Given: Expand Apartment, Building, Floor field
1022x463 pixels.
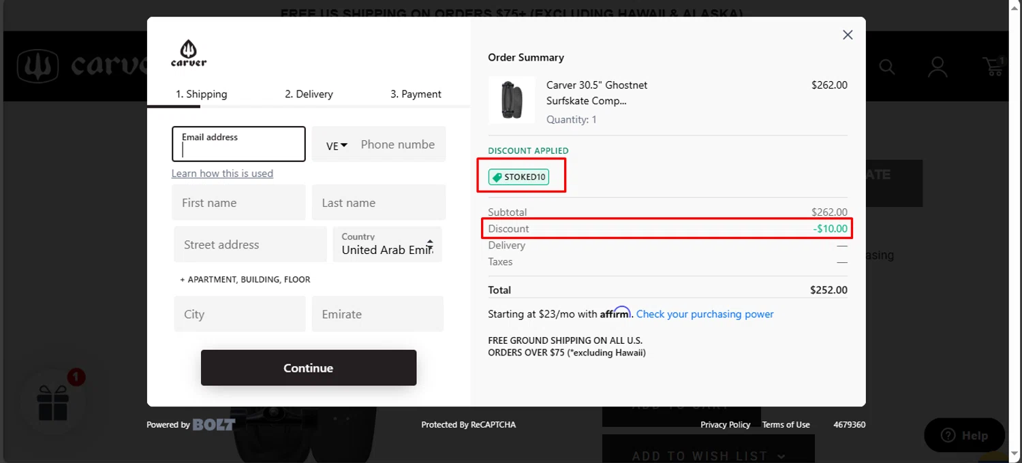Looking at the screenshot, I should pos(245,279).
